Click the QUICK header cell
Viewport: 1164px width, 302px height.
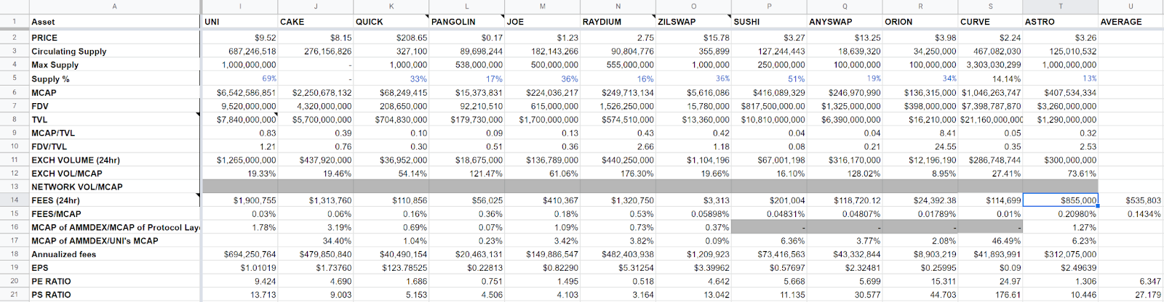[391, 22]
